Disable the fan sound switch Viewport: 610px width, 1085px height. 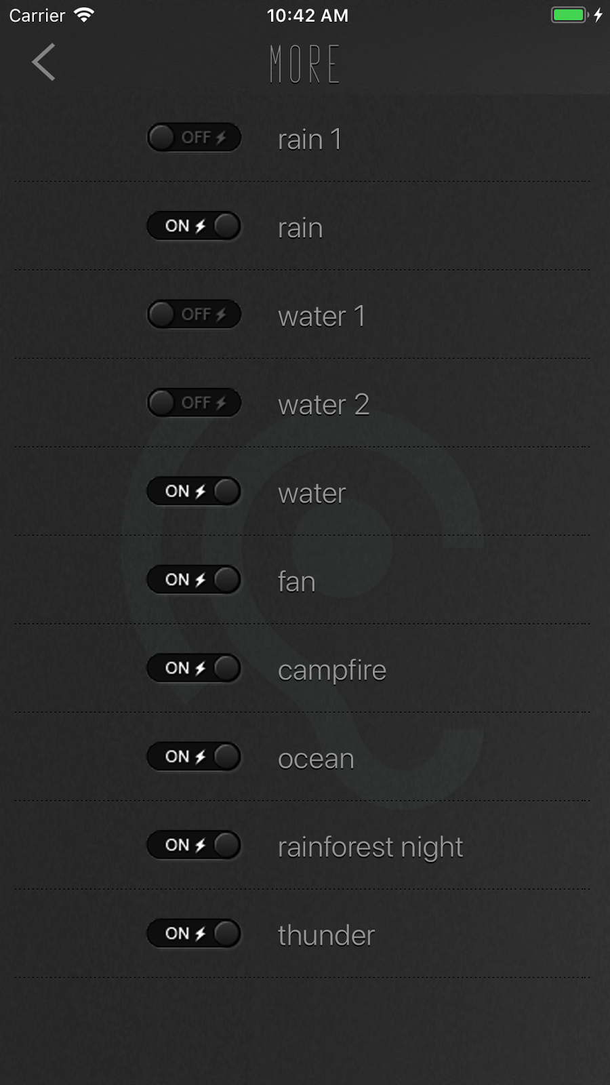[194, 580]
